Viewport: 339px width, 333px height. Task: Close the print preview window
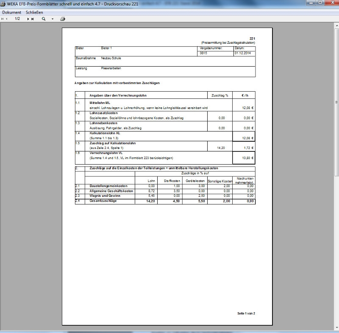click(x=333, y=3)
